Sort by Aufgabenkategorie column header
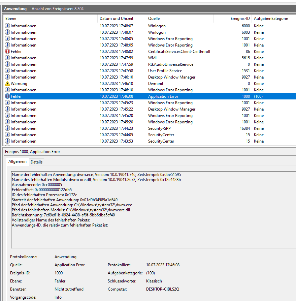The width and height of the screenshot is (296, 301). [274, 19]
